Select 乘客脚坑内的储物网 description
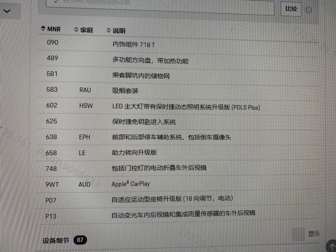This screenshot has height=252, width=336. (141, 76)
